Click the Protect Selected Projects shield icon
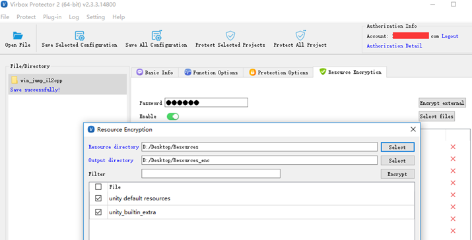Viewport: 472px width, 240px height. click(x=230, y=36)
